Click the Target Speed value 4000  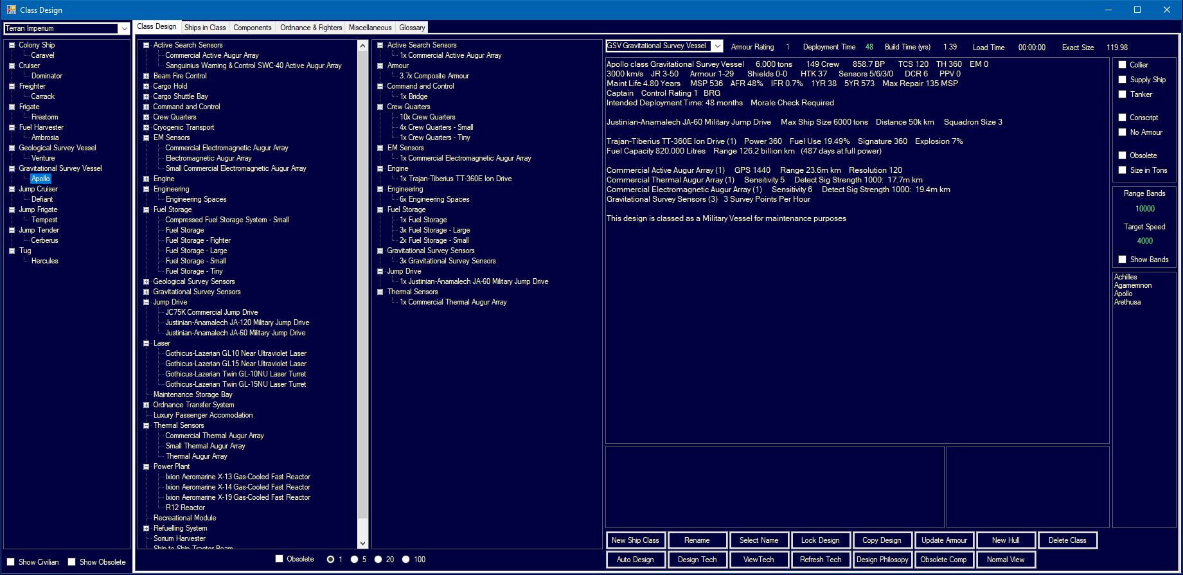coord(1144,241)
